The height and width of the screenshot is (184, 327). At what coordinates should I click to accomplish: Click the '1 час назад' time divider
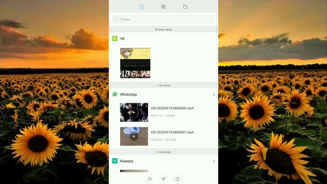pyautogui.click(x=163, y=85)
